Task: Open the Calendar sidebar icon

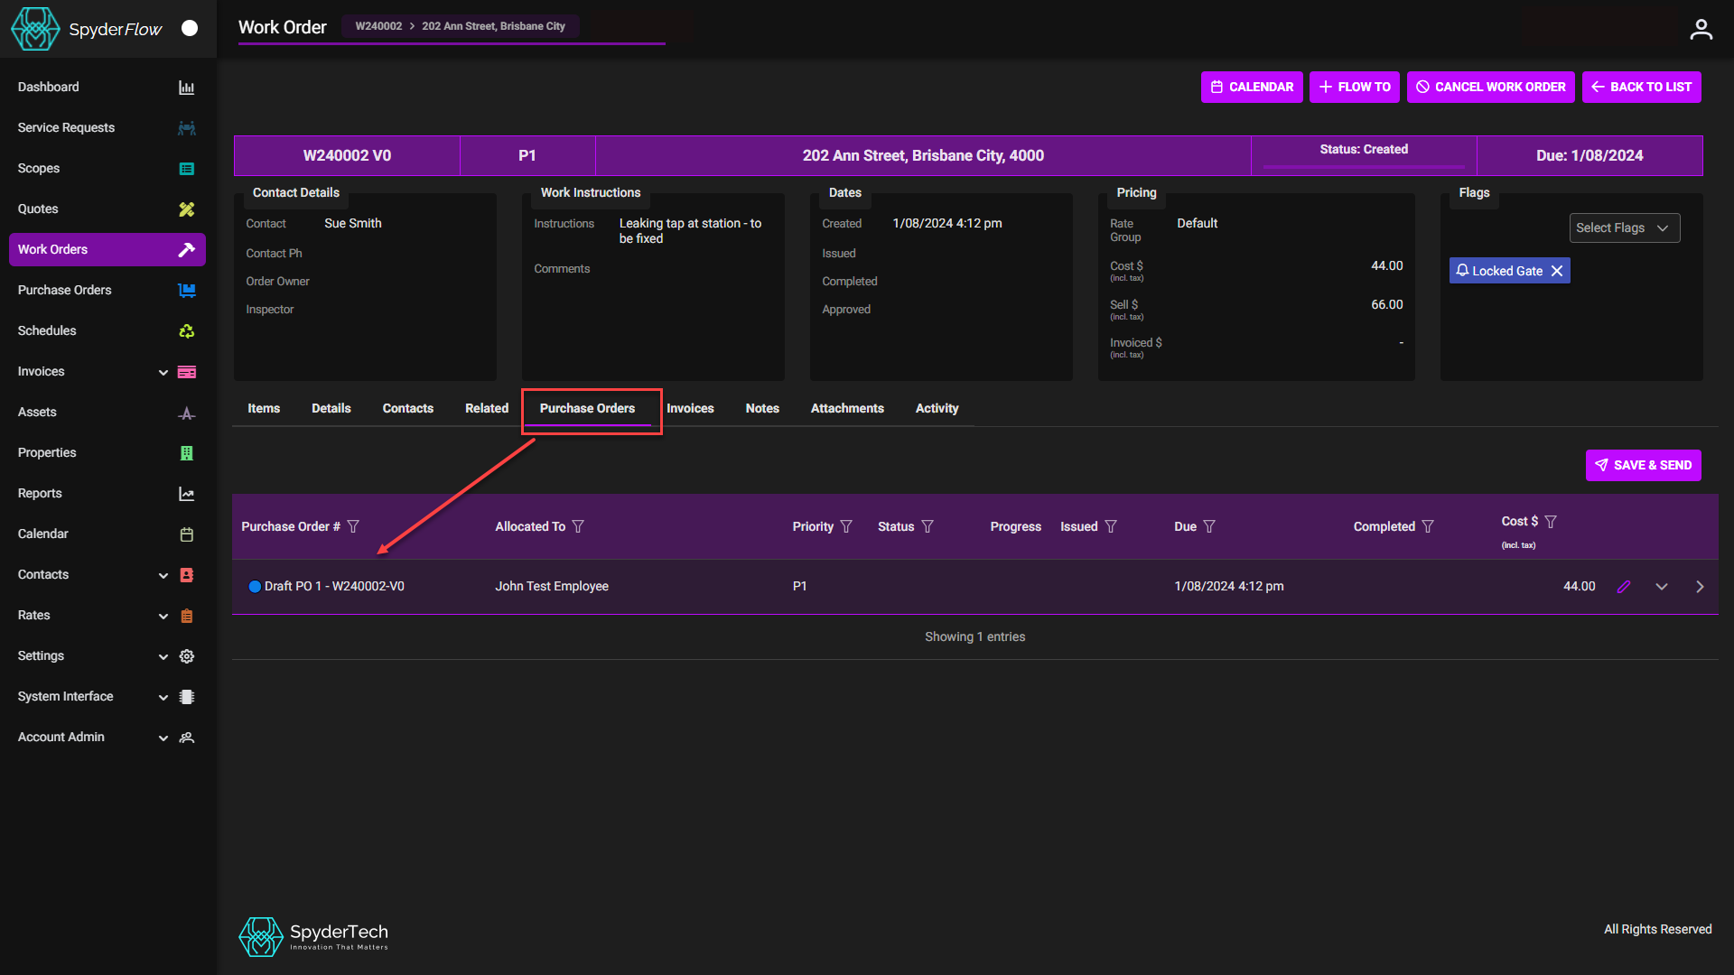Action: (x=187, y=534)
